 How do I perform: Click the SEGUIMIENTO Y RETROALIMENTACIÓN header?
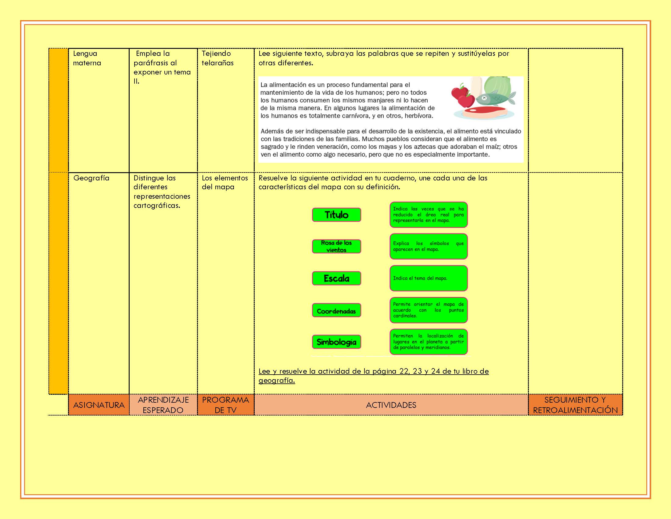(575, 405)
